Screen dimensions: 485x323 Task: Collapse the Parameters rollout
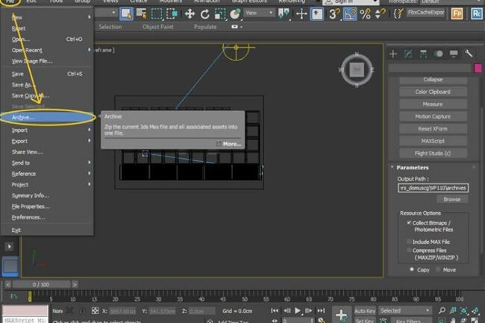pos(413,168)
